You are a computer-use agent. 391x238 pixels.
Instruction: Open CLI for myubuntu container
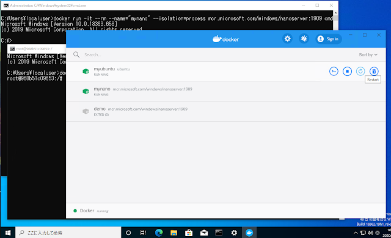334,72
